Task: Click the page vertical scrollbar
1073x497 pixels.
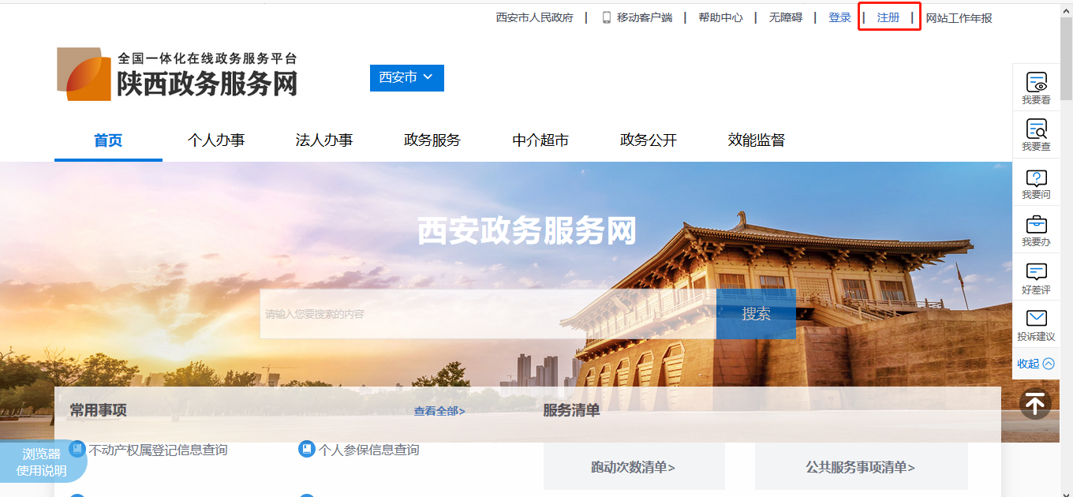Action: pos(1066,237)
